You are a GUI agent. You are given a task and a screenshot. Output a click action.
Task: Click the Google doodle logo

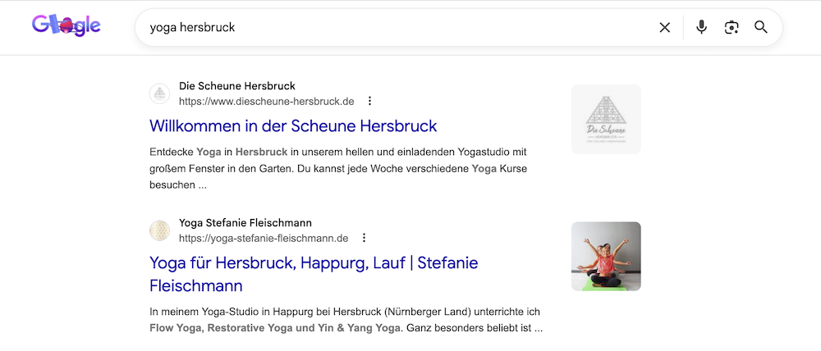click(66, 26)
